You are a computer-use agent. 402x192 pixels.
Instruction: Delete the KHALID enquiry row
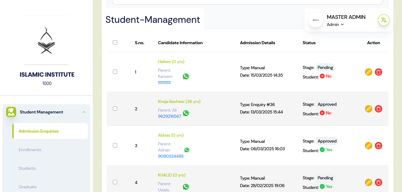click(x=378, y=182)
